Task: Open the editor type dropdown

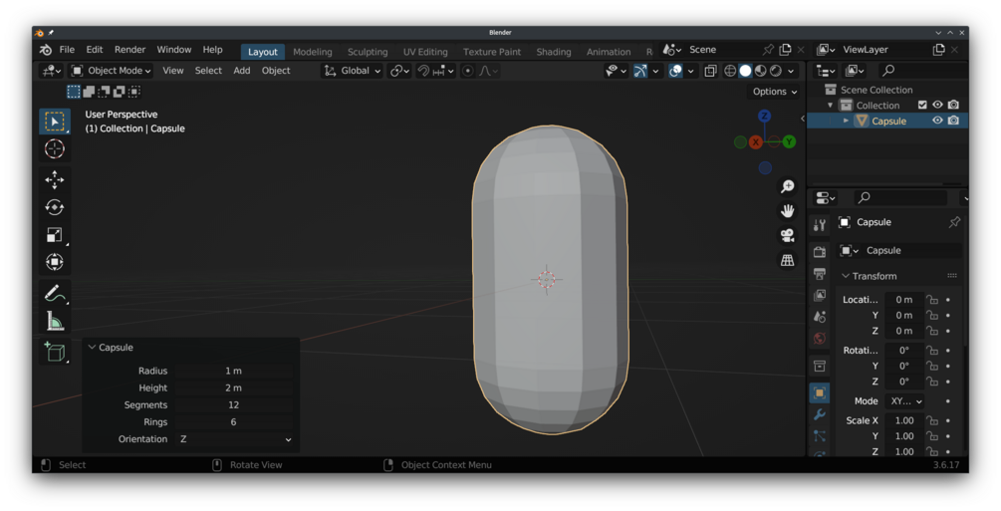Action: 51,71
